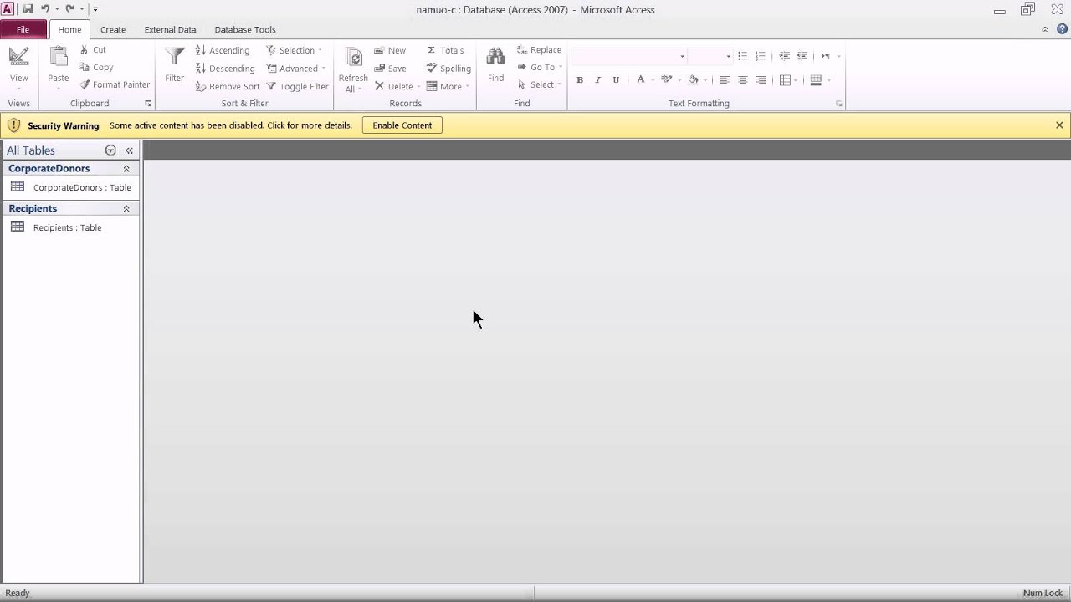Switch to the Database Tools tab
Viewport: 1071px width, 602px height.
[x=245, y=29]
